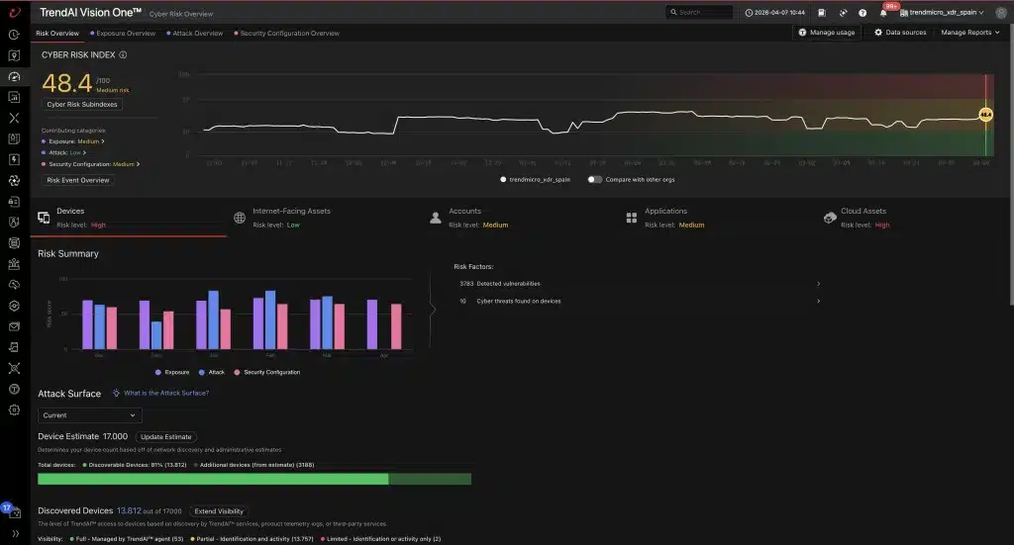Select the X-shaped icon in the left sidebar

(14, 118)
